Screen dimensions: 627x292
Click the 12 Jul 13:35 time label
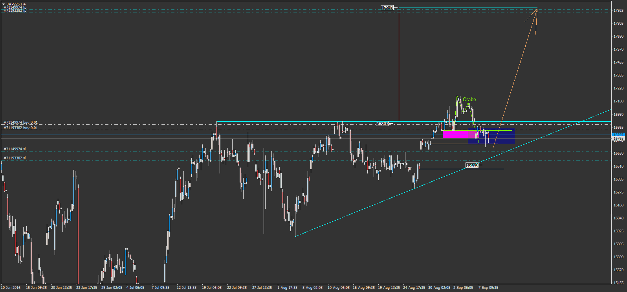(x=187, y=288)
